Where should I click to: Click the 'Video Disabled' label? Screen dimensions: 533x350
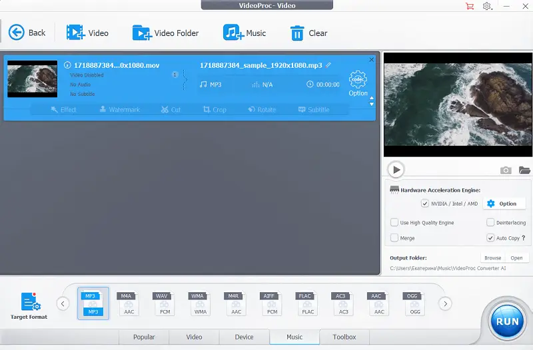(x=87, y=75)
